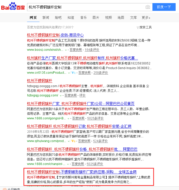Open 百度快照 for cn5135.com result

[x=85, y=73]
